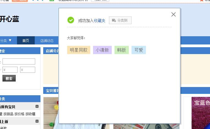Open the 宝蓝色 product thumbnail

click(x=201, y=113)
